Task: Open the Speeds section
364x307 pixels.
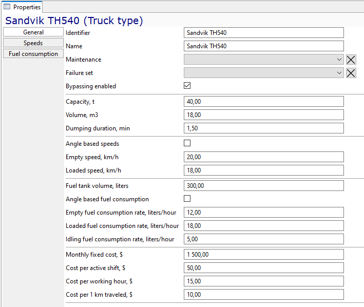Action: (x=33, y=43)
